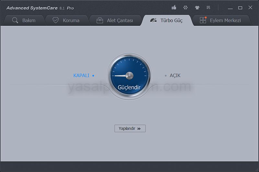This screenshot has width=259, height=172.
Task: Click the Yapılandır button text
Action: (127, 128)
